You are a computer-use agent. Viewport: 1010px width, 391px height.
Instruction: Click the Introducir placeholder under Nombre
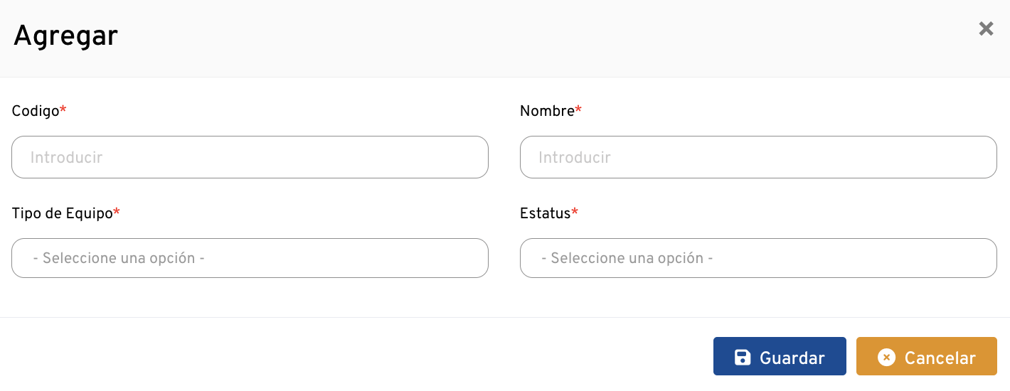tap(575, 158)
